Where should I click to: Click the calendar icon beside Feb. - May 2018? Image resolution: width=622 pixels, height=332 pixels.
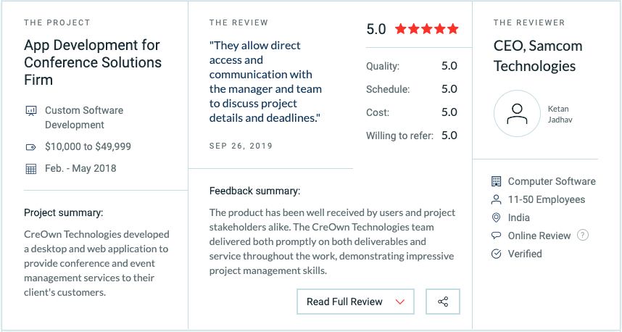click(31, 169)
